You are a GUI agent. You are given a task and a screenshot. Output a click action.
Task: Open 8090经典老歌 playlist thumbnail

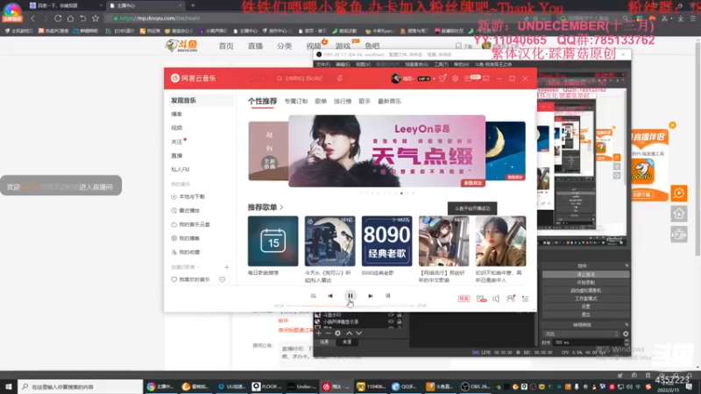pyautogui.click(x=386, y=241)
